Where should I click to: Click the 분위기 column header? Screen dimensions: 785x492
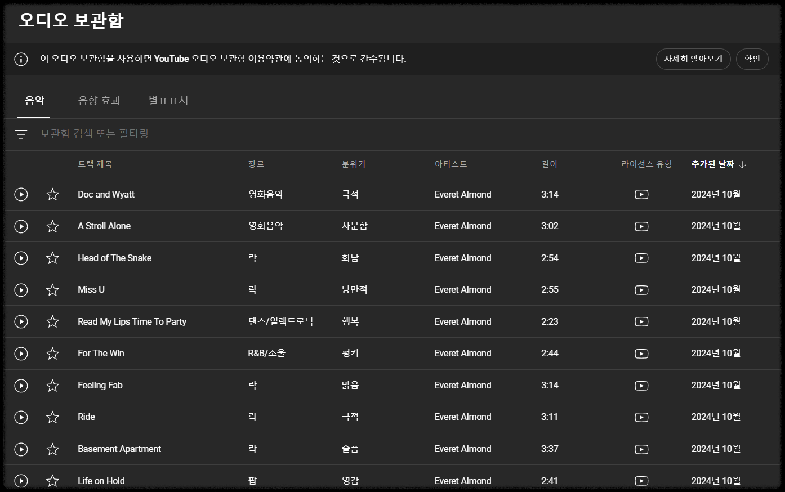354,164
